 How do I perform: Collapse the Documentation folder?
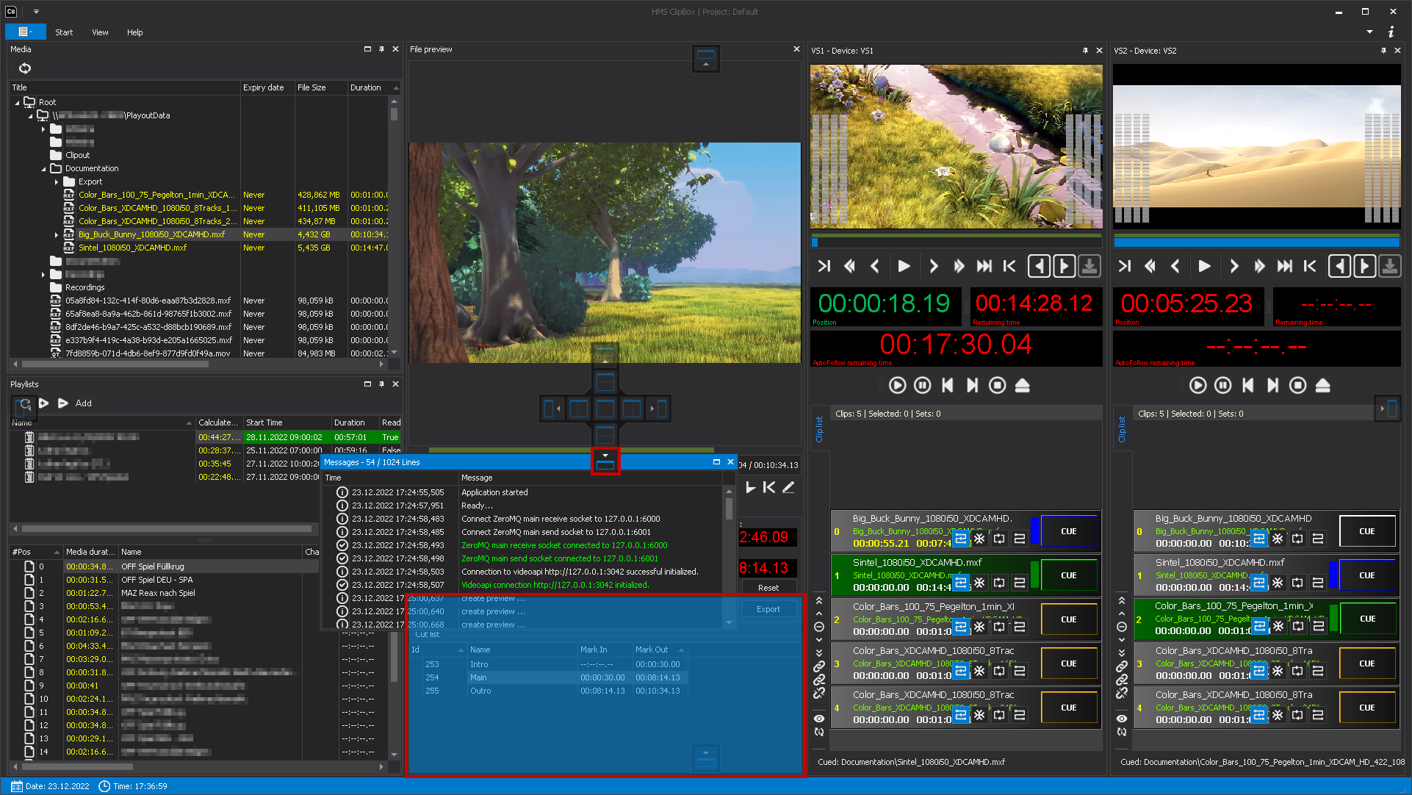[x=44, y=169]
